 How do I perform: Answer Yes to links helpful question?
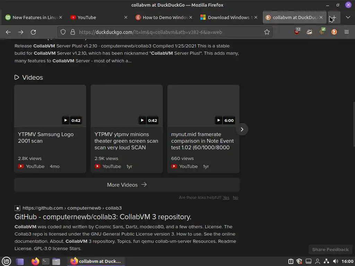coord(226,197)
